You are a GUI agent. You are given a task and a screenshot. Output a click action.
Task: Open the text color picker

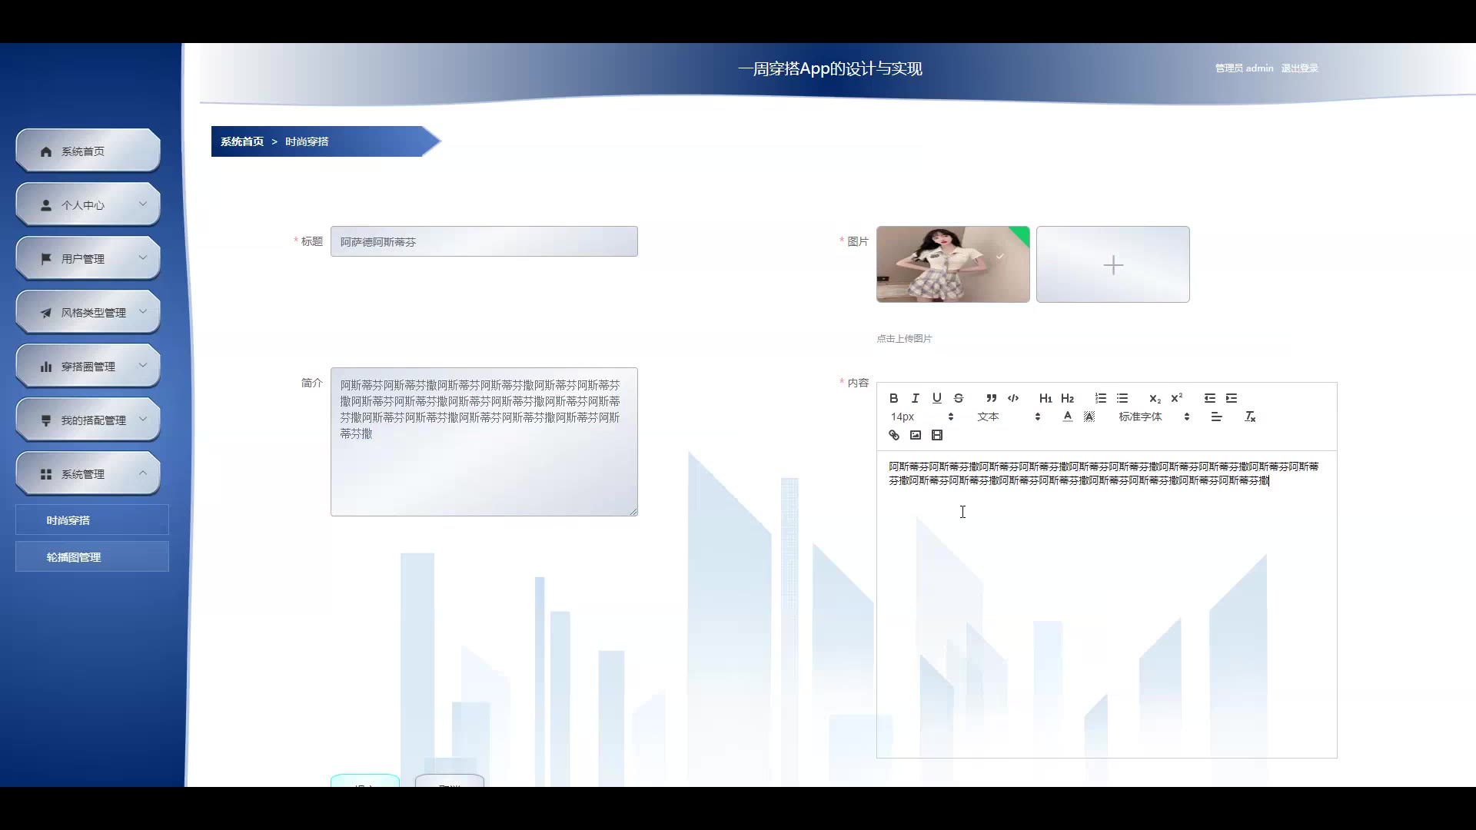(x=1067, y=417)
